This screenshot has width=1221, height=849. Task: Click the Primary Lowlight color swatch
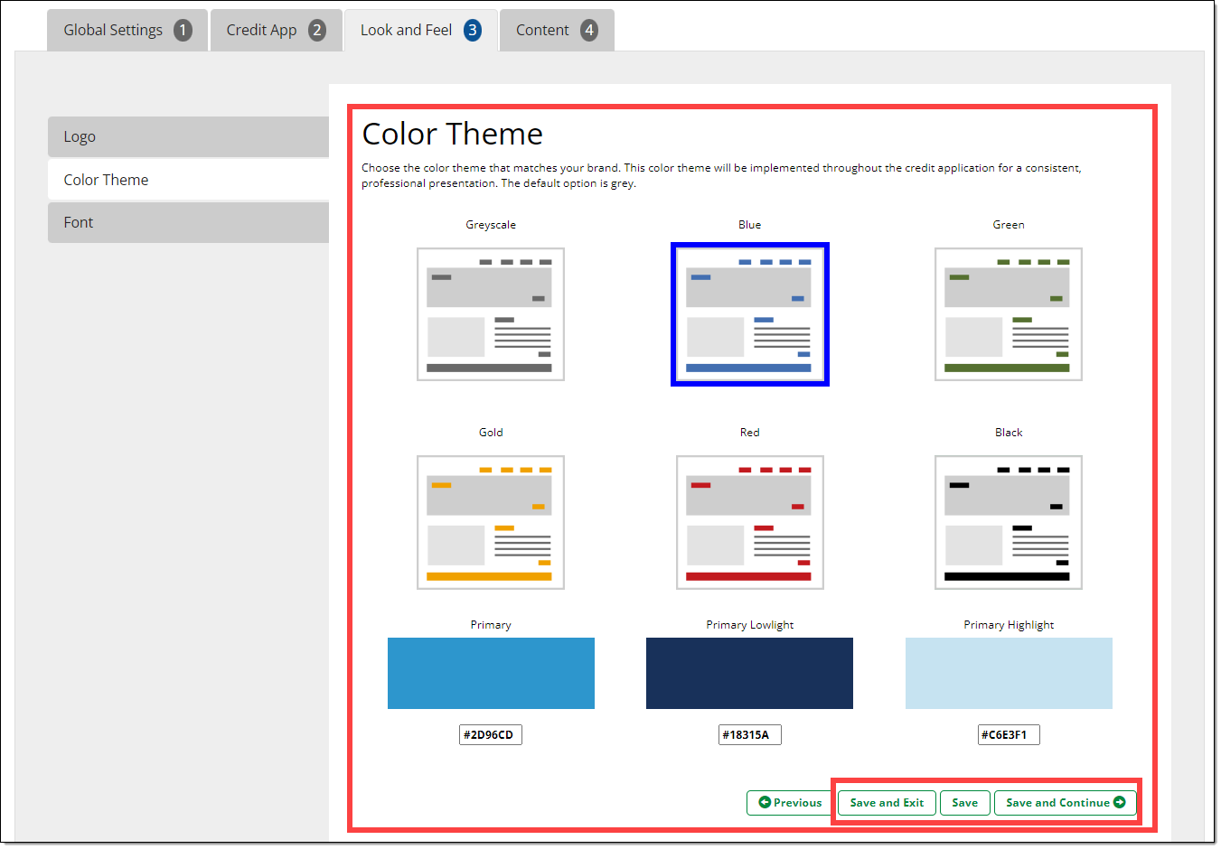[x=749, y=673]
